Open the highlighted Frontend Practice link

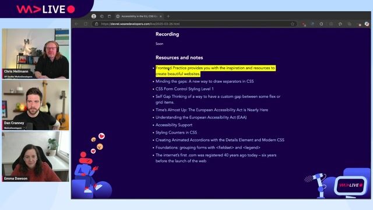[215, 71]
